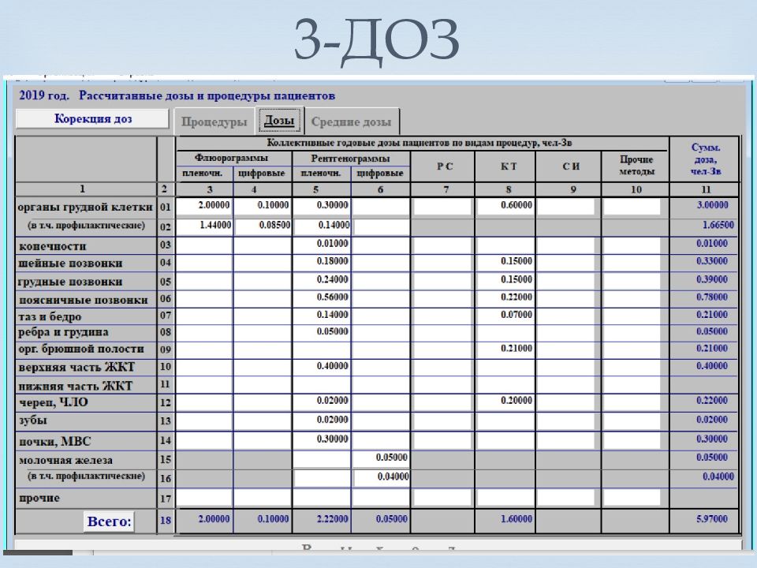Click the Корекция доз button

click(x=92, y=119)
